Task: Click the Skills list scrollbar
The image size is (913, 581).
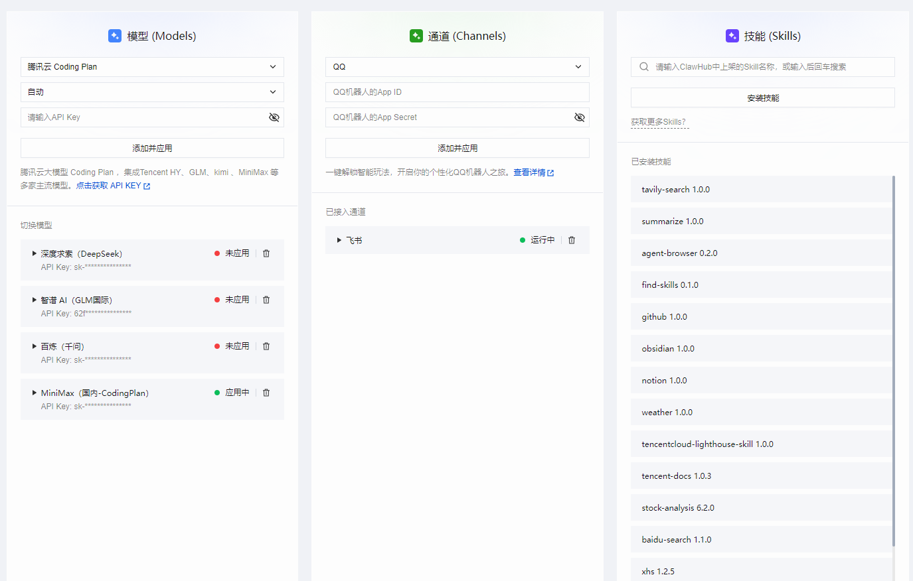Action: tap(894, 358)
